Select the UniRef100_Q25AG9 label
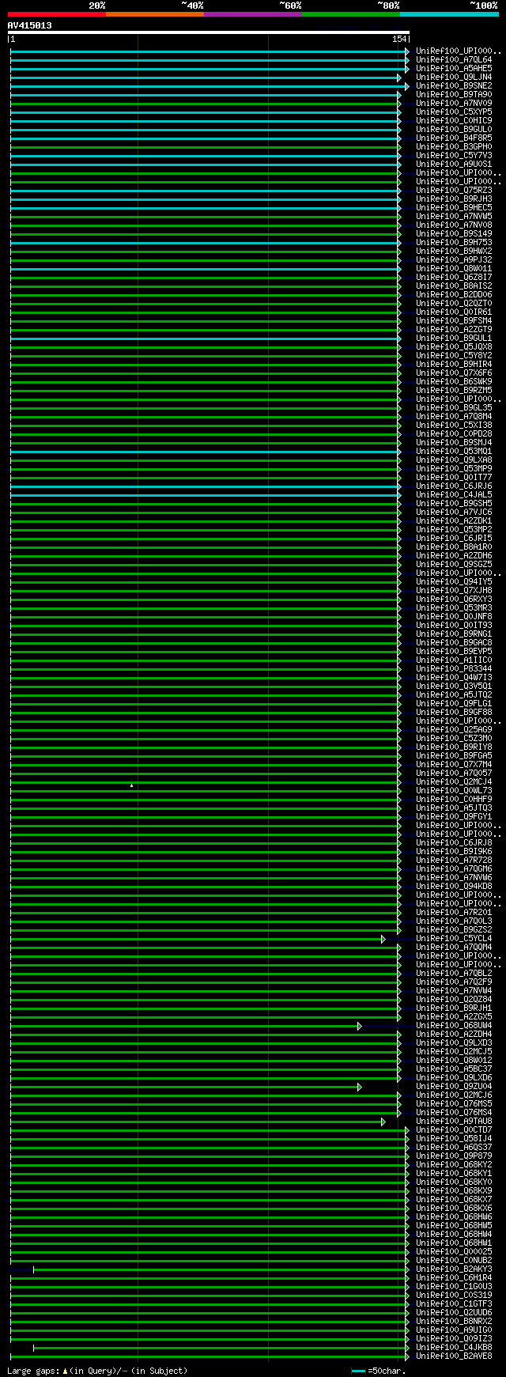506x1377 pixels. pos(454,730)
